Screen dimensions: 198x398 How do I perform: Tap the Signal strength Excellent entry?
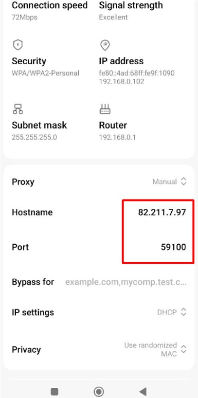coord(131,10)
